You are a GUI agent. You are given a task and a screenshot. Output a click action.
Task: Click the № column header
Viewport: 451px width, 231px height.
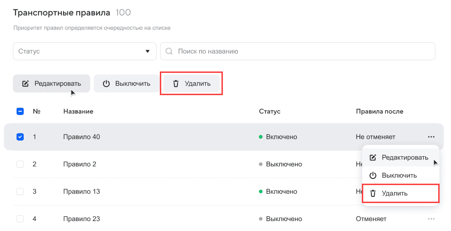click(x=37, y=111)
